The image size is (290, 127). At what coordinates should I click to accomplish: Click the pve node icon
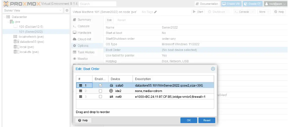12,22
